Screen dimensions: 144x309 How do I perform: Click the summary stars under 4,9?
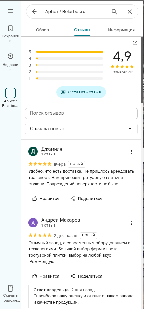[122, 66]
